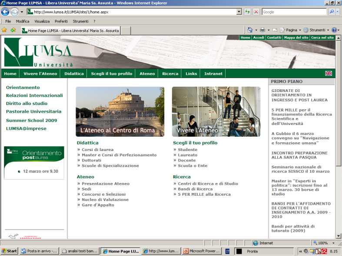Click the Windows Start button
Viewport: 342px width, 256px height.
coord(9,251)
